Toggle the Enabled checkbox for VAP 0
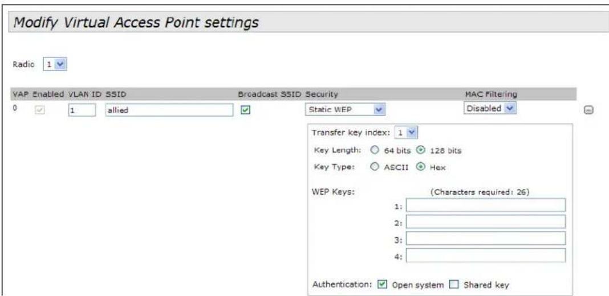Screen dimensions: 609x296 click(39, 110)
